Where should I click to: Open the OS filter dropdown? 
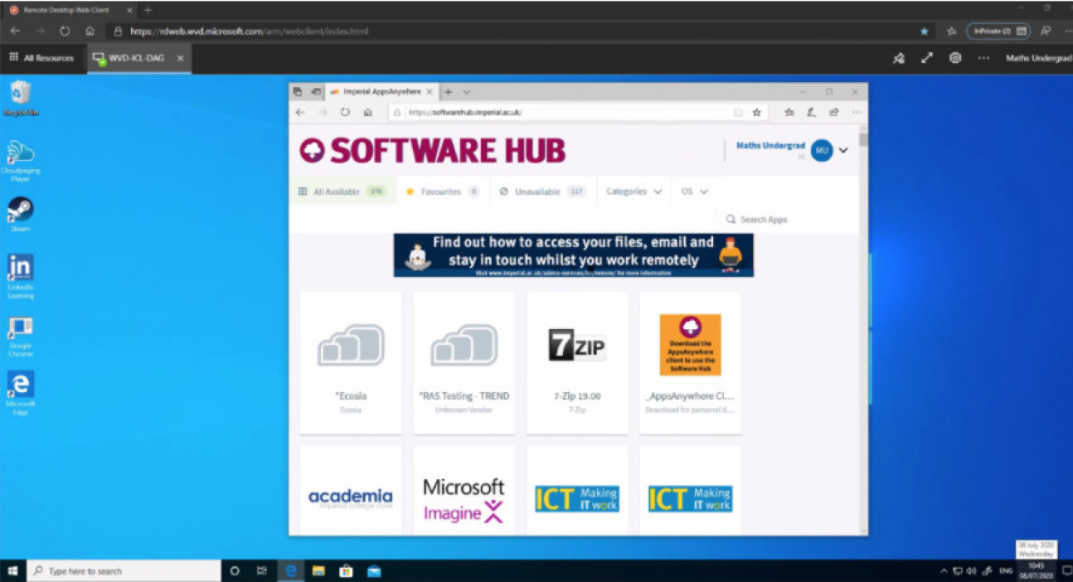694,192
